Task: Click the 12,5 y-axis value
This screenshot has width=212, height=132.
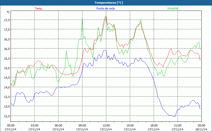Action: point(7,116)
